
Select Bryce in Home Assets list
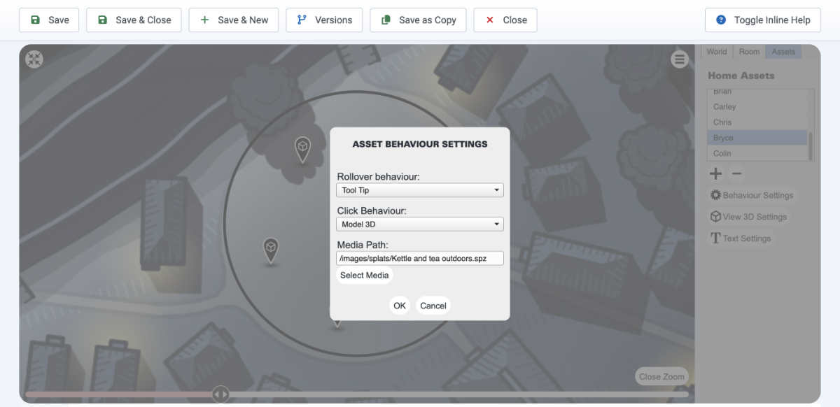tap(757, 138)
